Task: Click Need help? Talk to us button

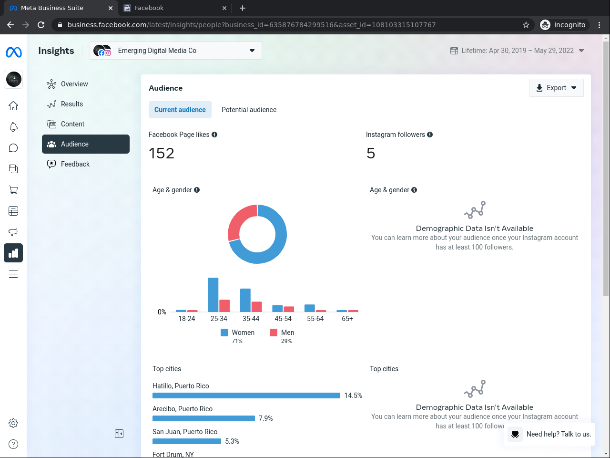Action: click(549, 434)
